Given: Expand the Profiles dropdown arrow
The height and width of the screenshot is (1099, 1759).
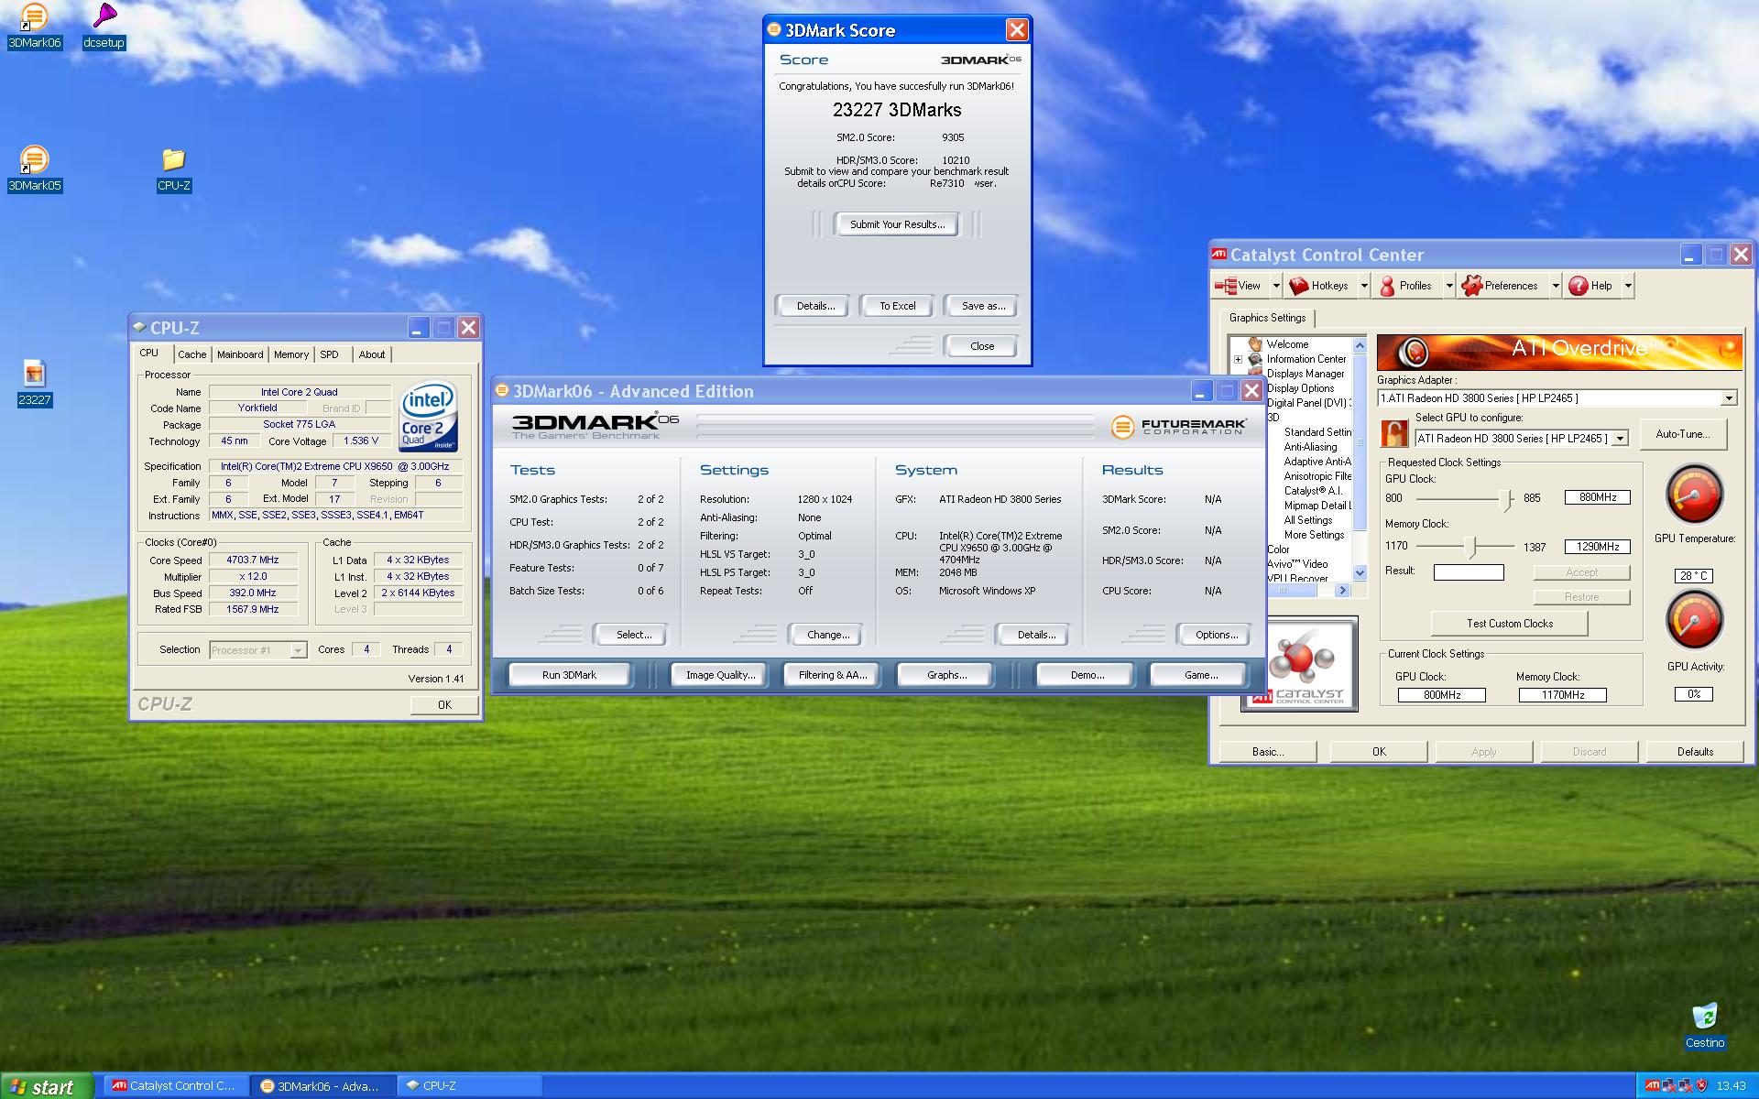Looking at the screenshot, I should [x=1448, y=286].
